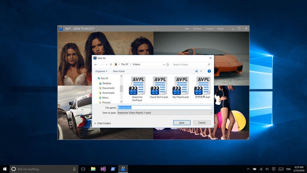Open File Explorer from the taskbar
This screenshot has width=307, height=173.
coord(93,169)
